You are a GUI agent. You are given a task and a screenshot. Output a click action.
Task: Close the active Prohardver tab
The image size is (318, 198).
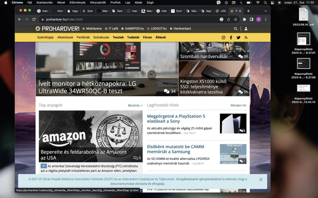240,11
